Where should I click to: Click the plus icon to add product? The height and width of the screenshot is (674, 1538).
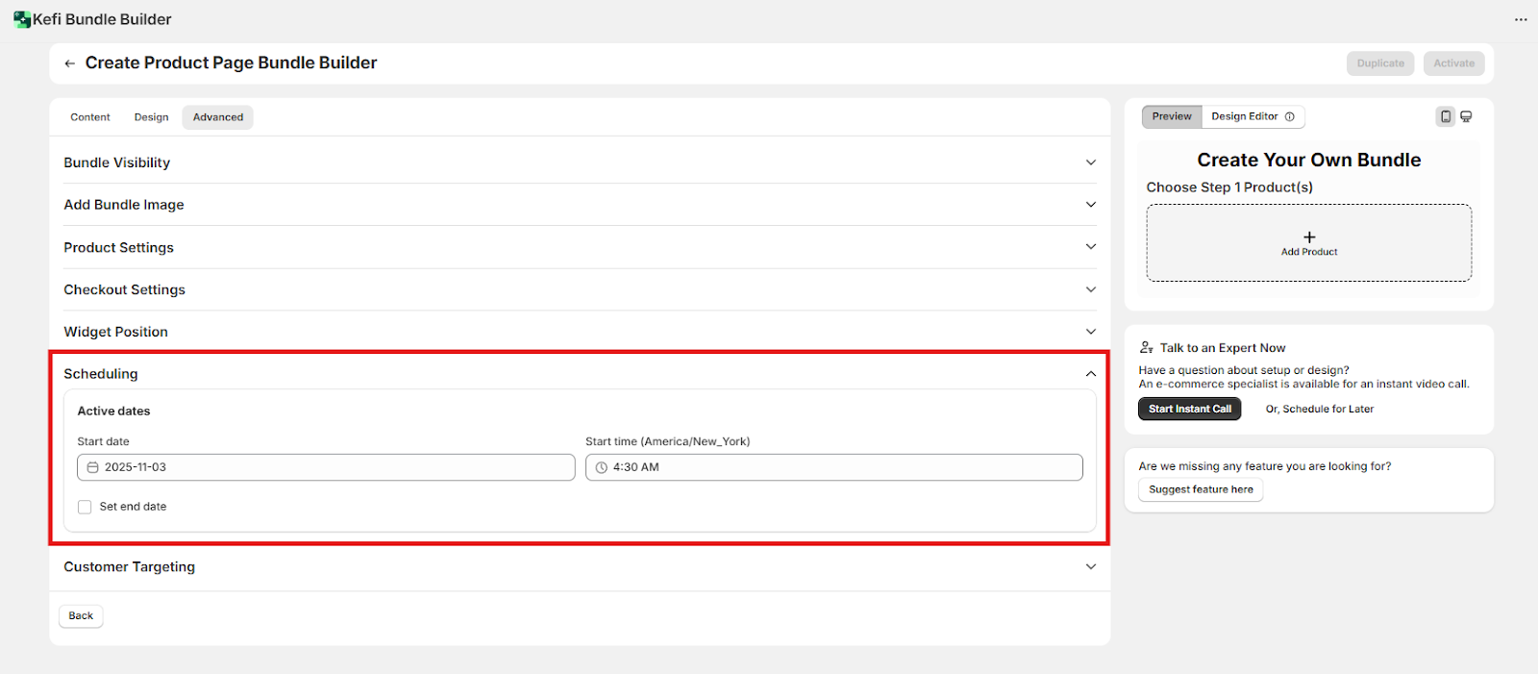1308,237
